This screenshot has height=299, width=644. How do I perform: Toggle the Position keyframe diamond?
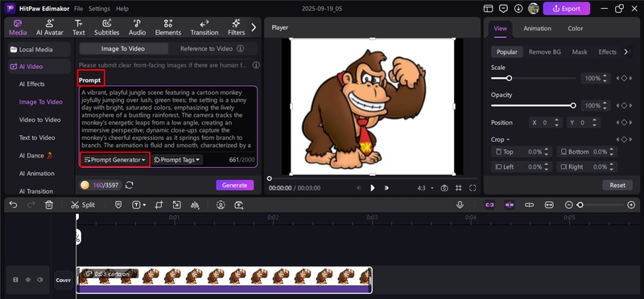(x=624, y=122)
